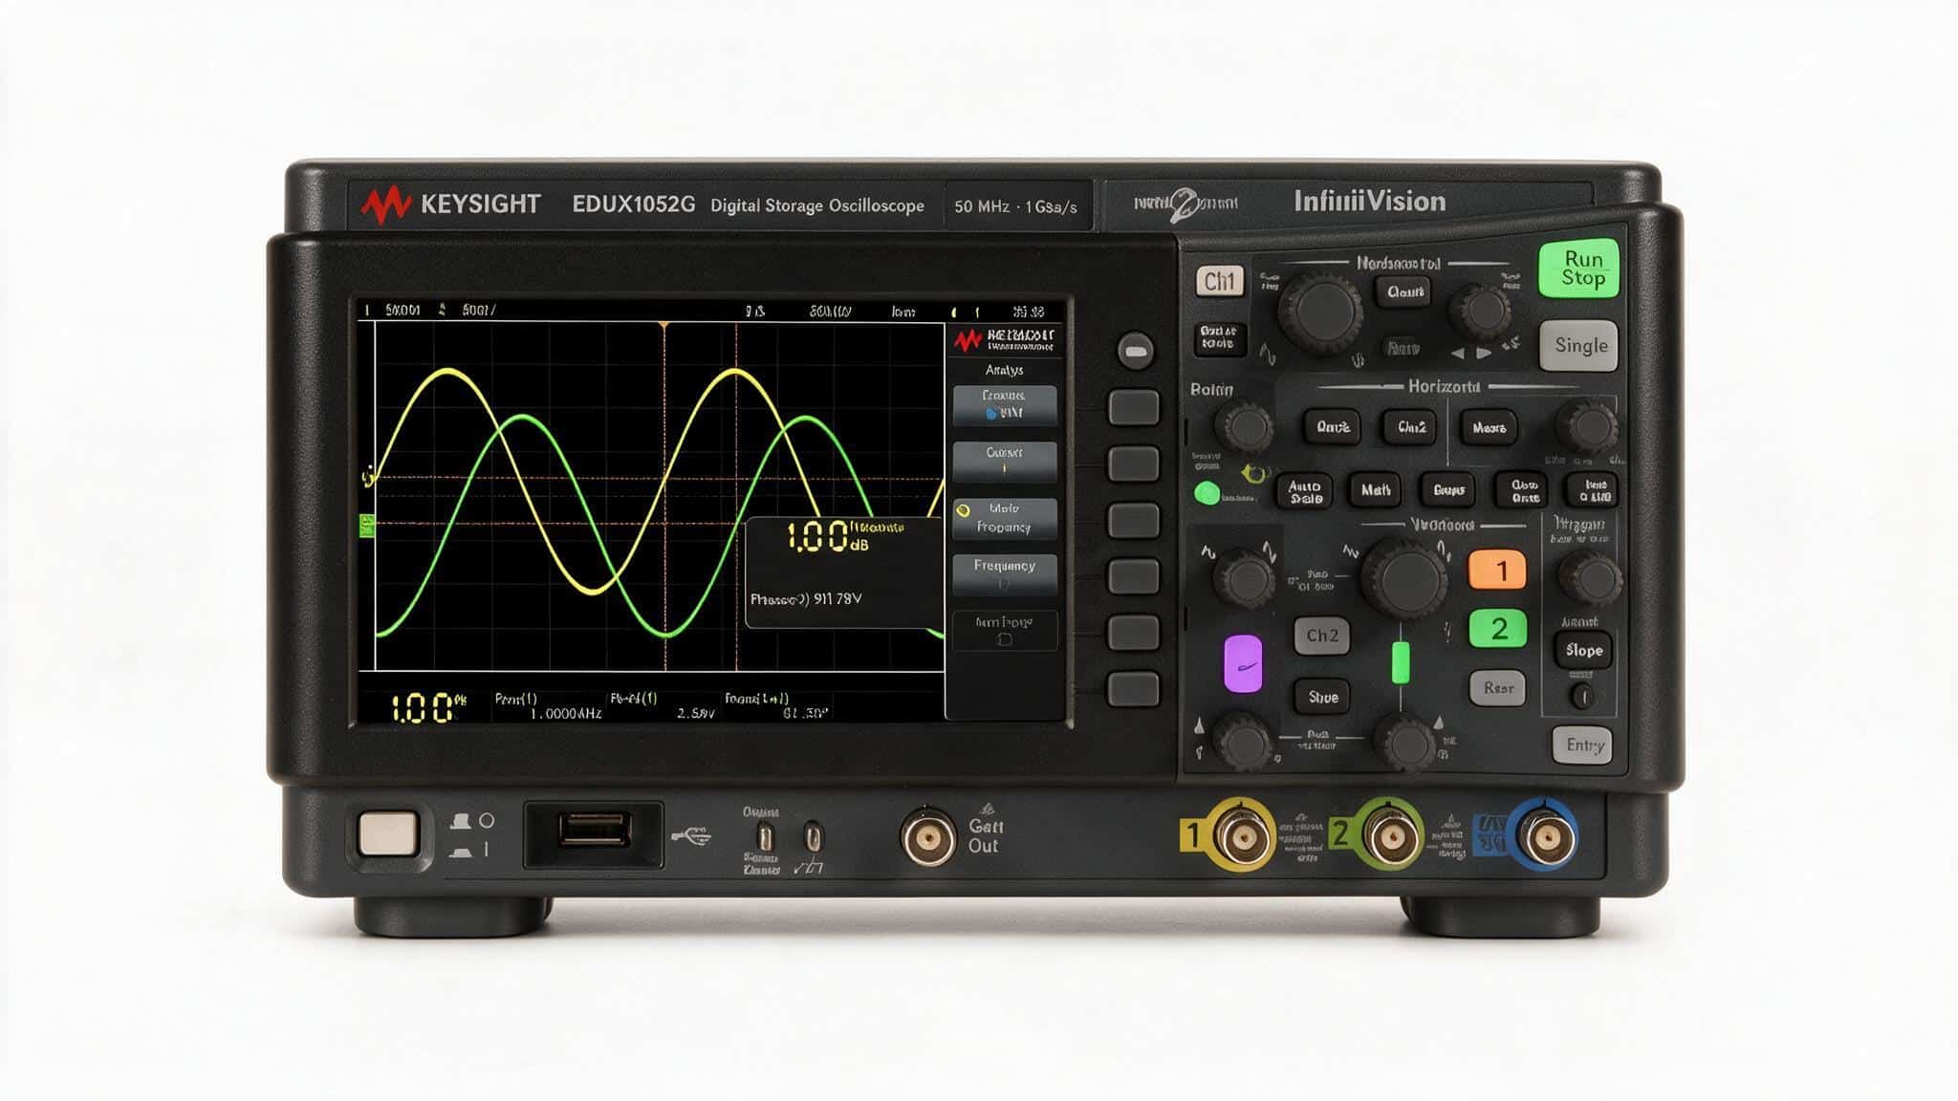Tap the front-panel USB port
Image resolution: width=1958 pixels, height=1101 pixels.
(x=595, y=831)
